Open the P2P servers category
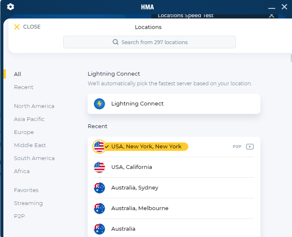 pyautogui.click(x=19, y=216)
